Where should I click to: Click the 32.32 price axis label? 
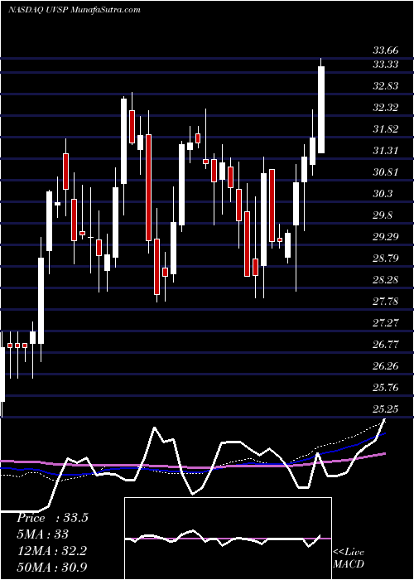coord(385,107)
